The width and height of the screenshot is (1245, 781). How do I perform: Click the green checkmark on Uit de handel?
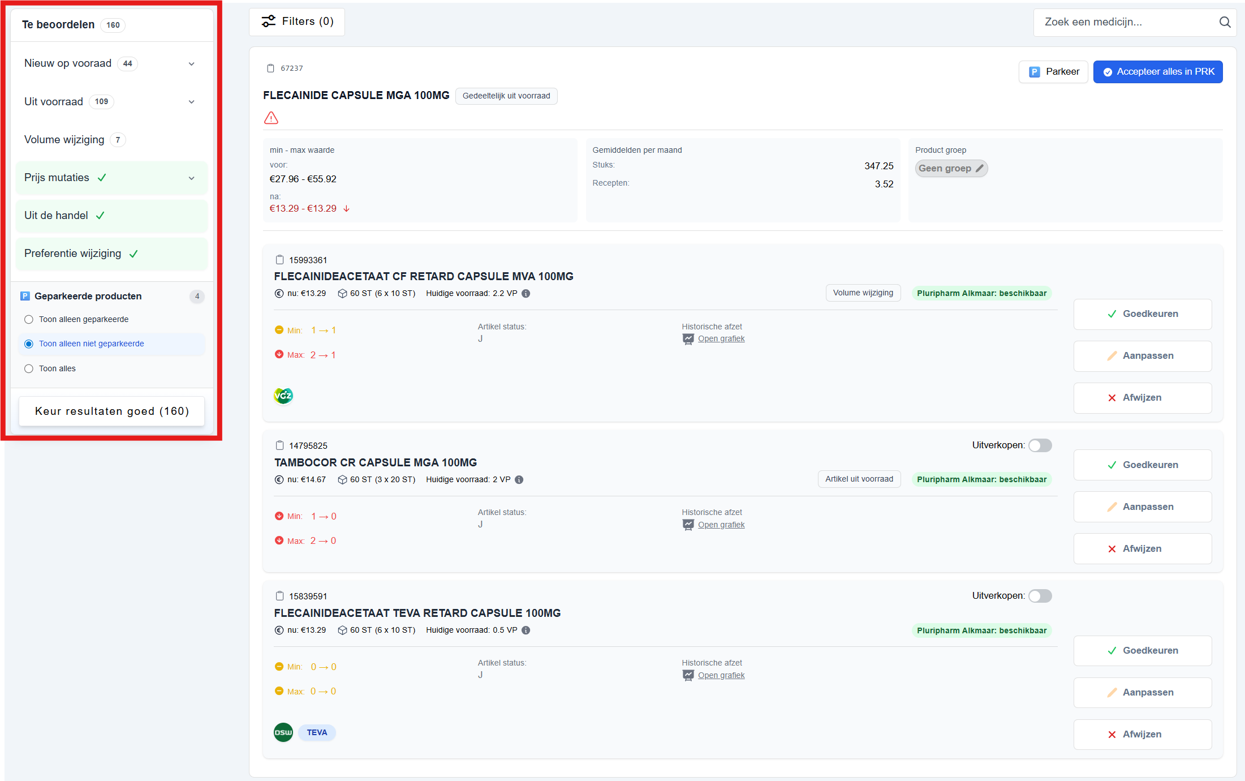(x=100, y=216)
